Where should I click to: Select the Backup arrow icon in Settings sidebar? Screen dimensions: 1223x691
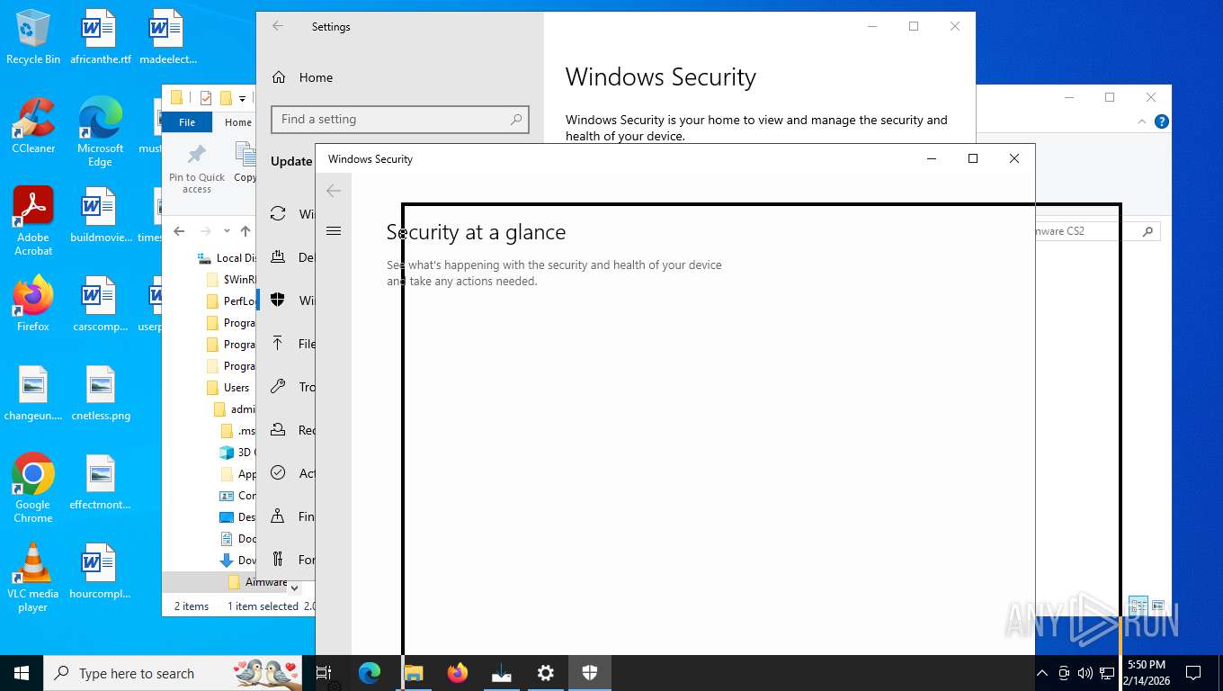tap(279, 343)
